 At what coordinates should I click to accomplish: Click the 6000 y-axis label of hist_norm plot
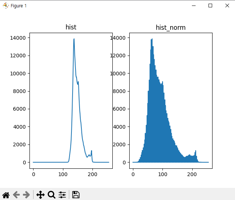[x=119, y=109]
